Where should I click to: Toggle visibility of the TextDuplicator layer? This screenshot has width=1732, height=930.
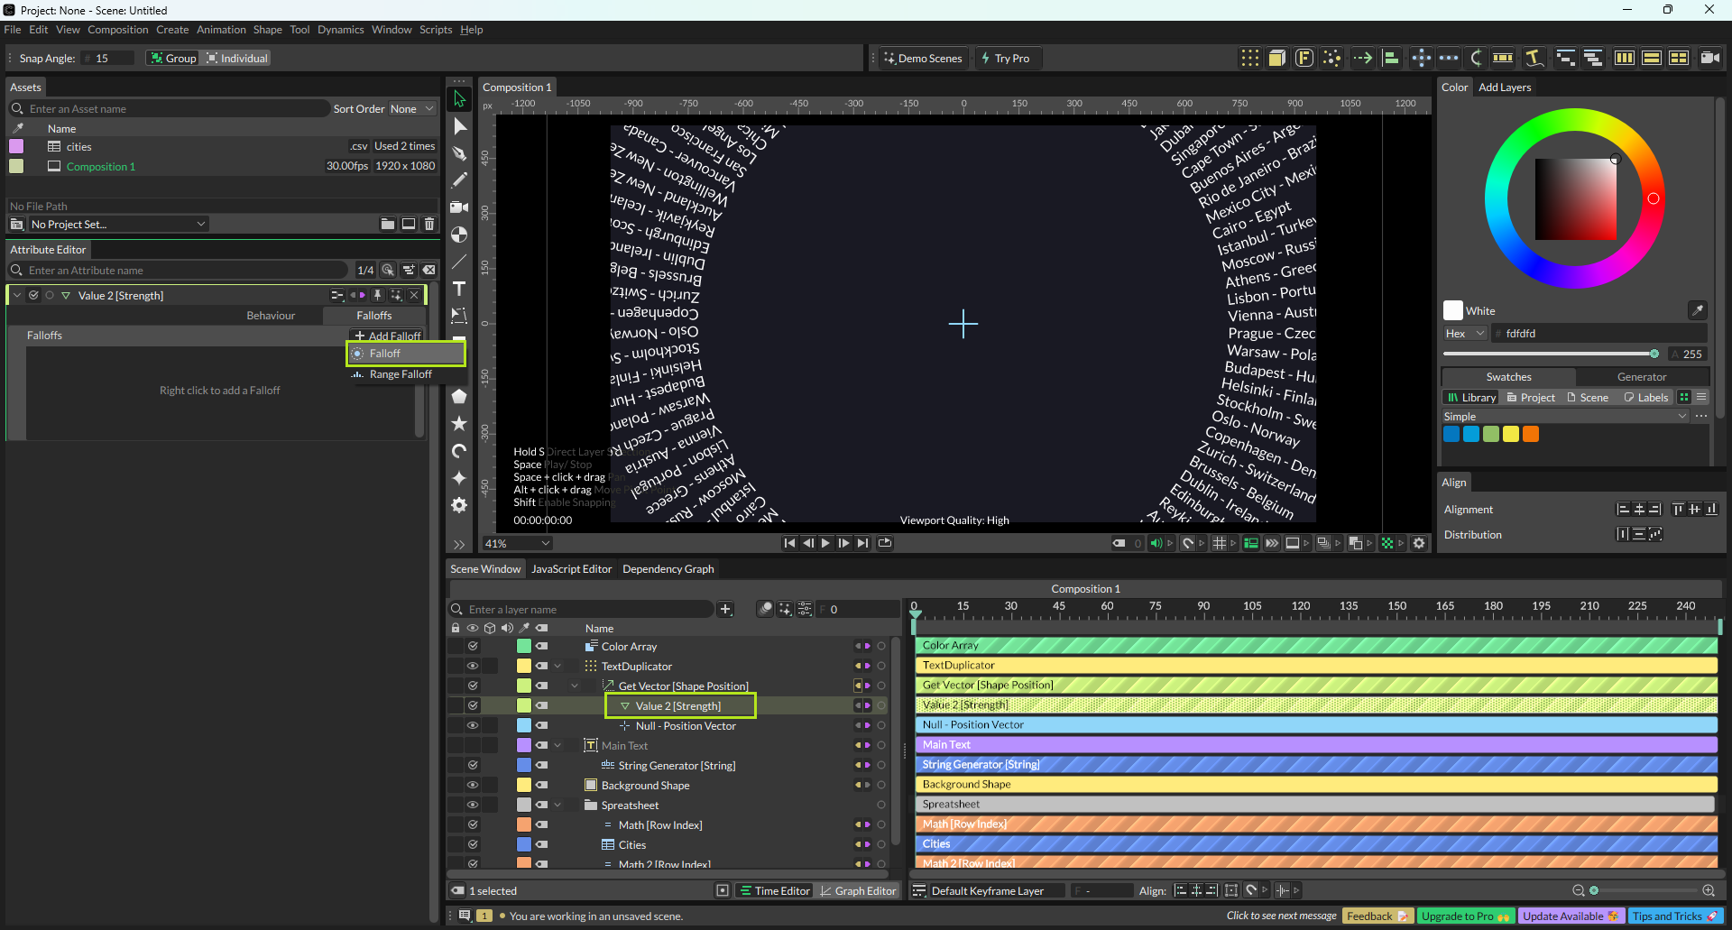[472, 666]
